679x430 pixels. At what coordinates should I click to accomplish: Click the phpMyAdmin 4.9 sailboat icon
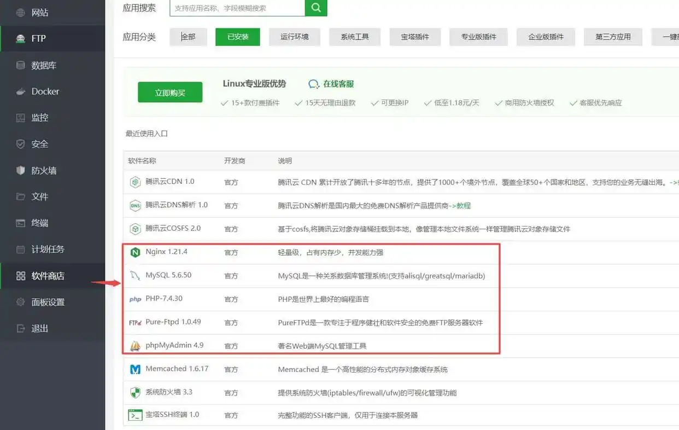[x=135, y=346]
